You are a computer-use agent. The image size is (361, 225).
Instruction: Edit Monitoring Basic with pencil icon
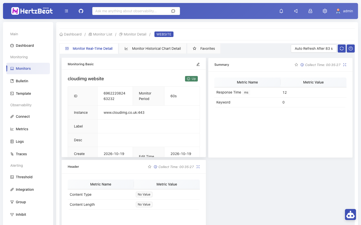198,64
